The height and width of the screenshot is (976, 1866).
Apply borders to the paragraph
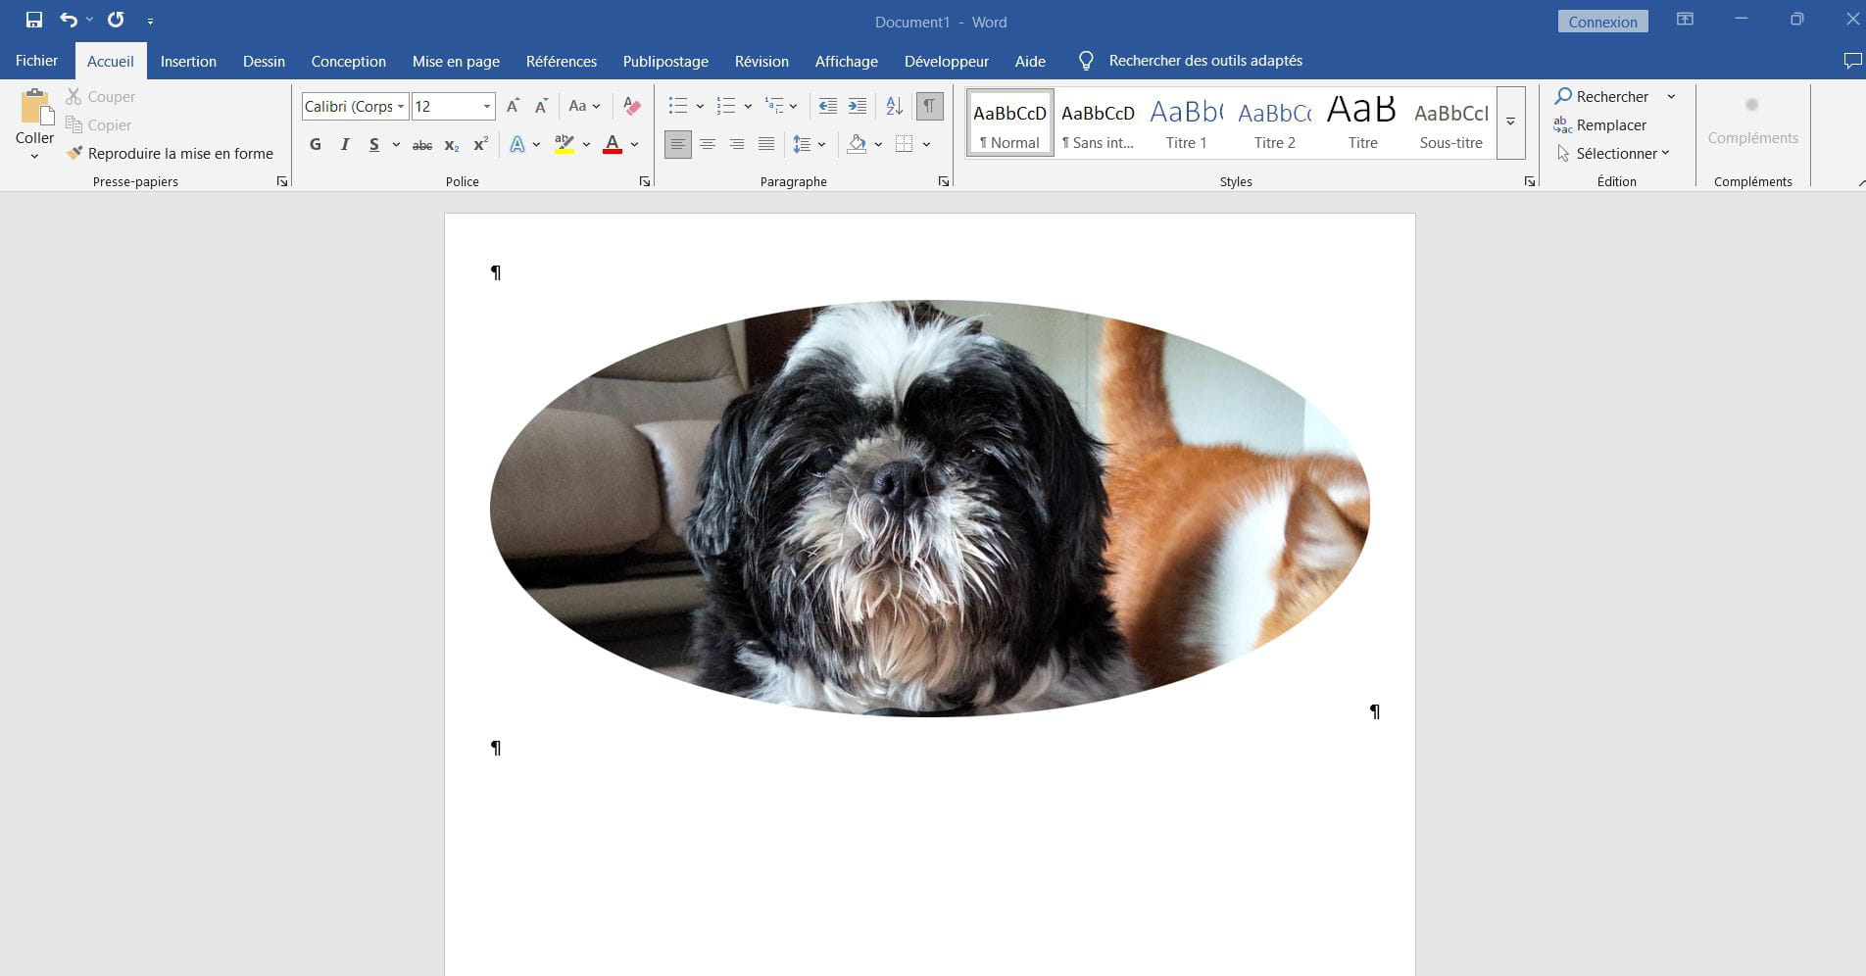click(x=904, y=145)
